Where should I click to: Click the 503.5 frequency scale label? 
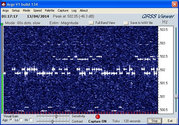(x=164, y=30)
